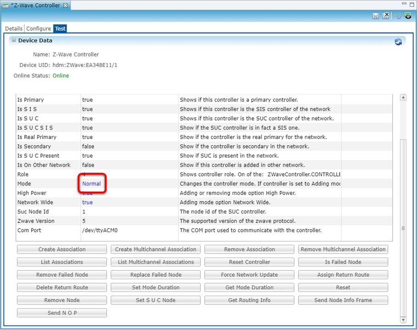The height and width of the screenshot is (330, 417).
Task: Select the Is Primary row label
Action: pos(31,100)
